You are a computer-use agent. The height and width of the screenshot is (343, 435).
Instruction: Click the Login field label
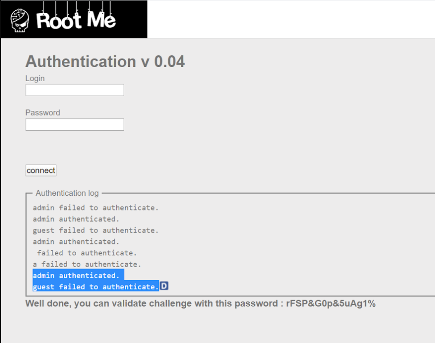point(35,78)
